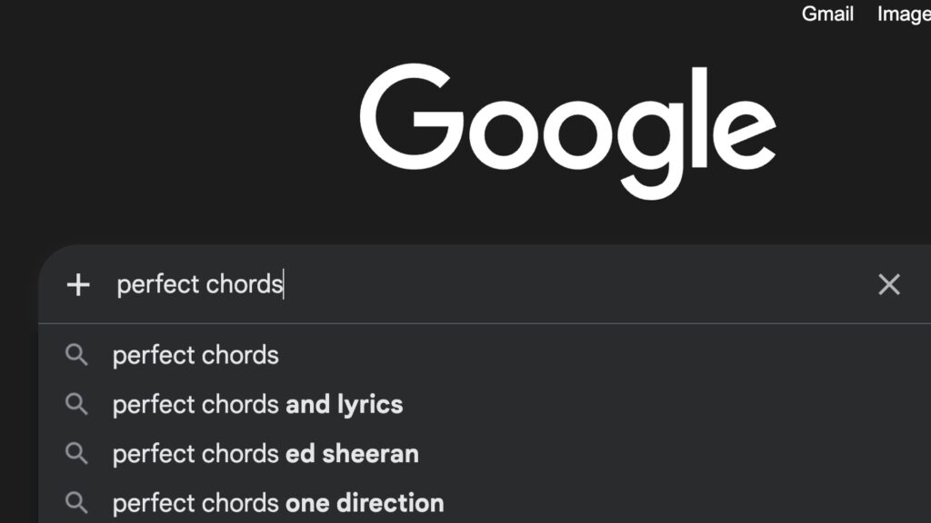The width and height of the screenshot is (931, 523).
Task: Click the bold 'one direction' completion text
Action: coord(365,502)
